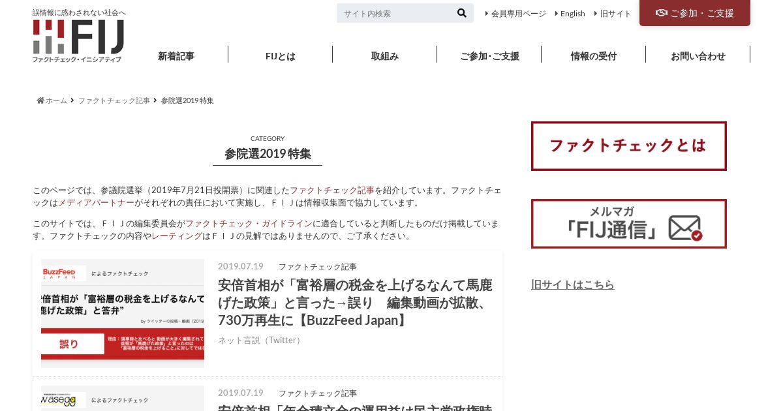Click the BuzzFeed article thumbnail image
The image size is (783, 411).
point(123,313)
